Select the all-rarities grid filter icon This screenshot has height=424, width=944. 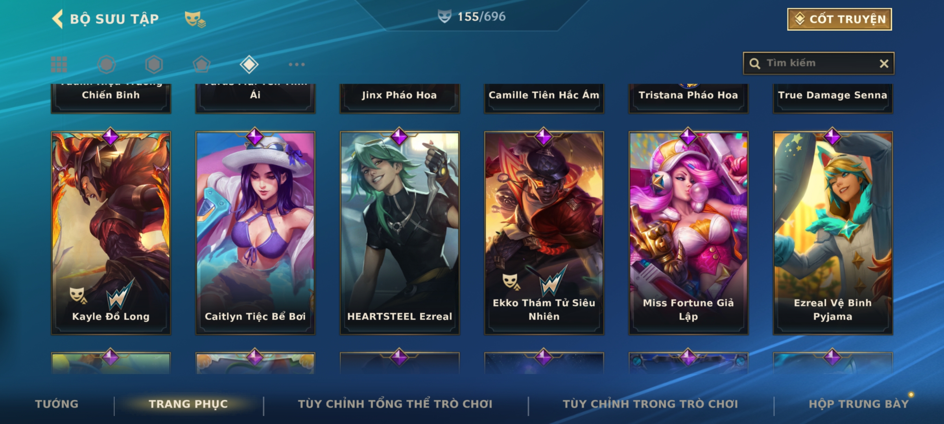pyautogui.click(x=59, y=64)
